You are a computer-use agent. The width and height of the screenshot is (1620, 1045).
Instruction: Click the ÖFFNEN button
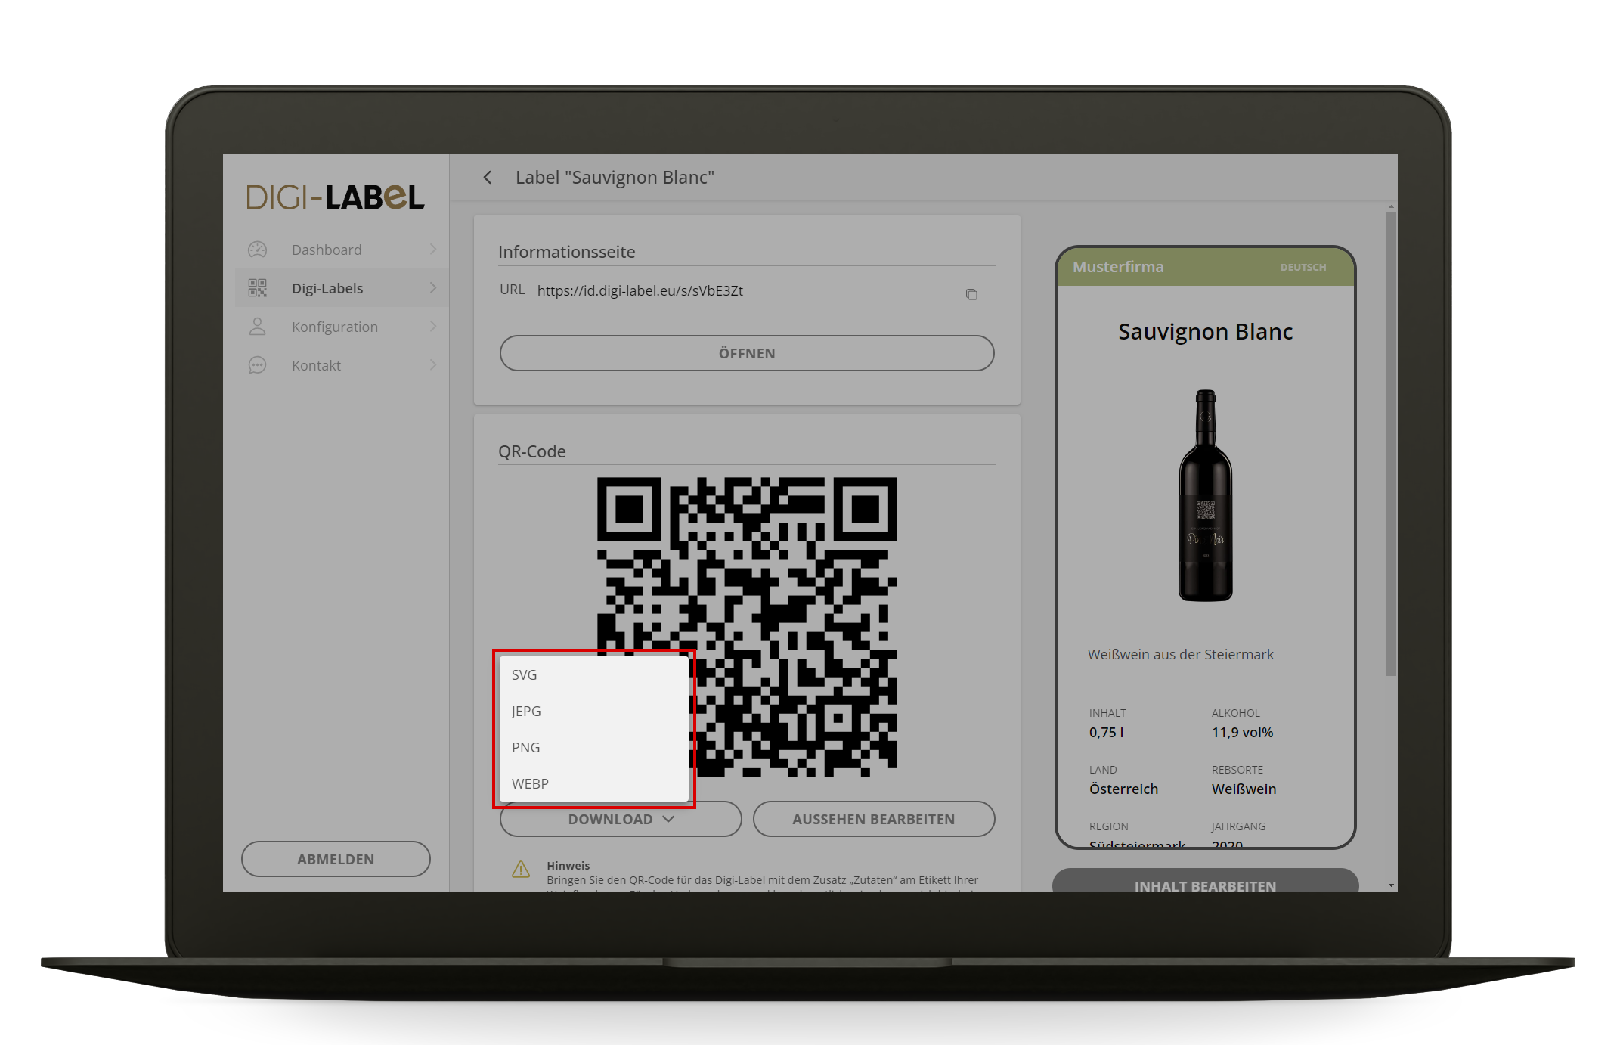(747, 353)
